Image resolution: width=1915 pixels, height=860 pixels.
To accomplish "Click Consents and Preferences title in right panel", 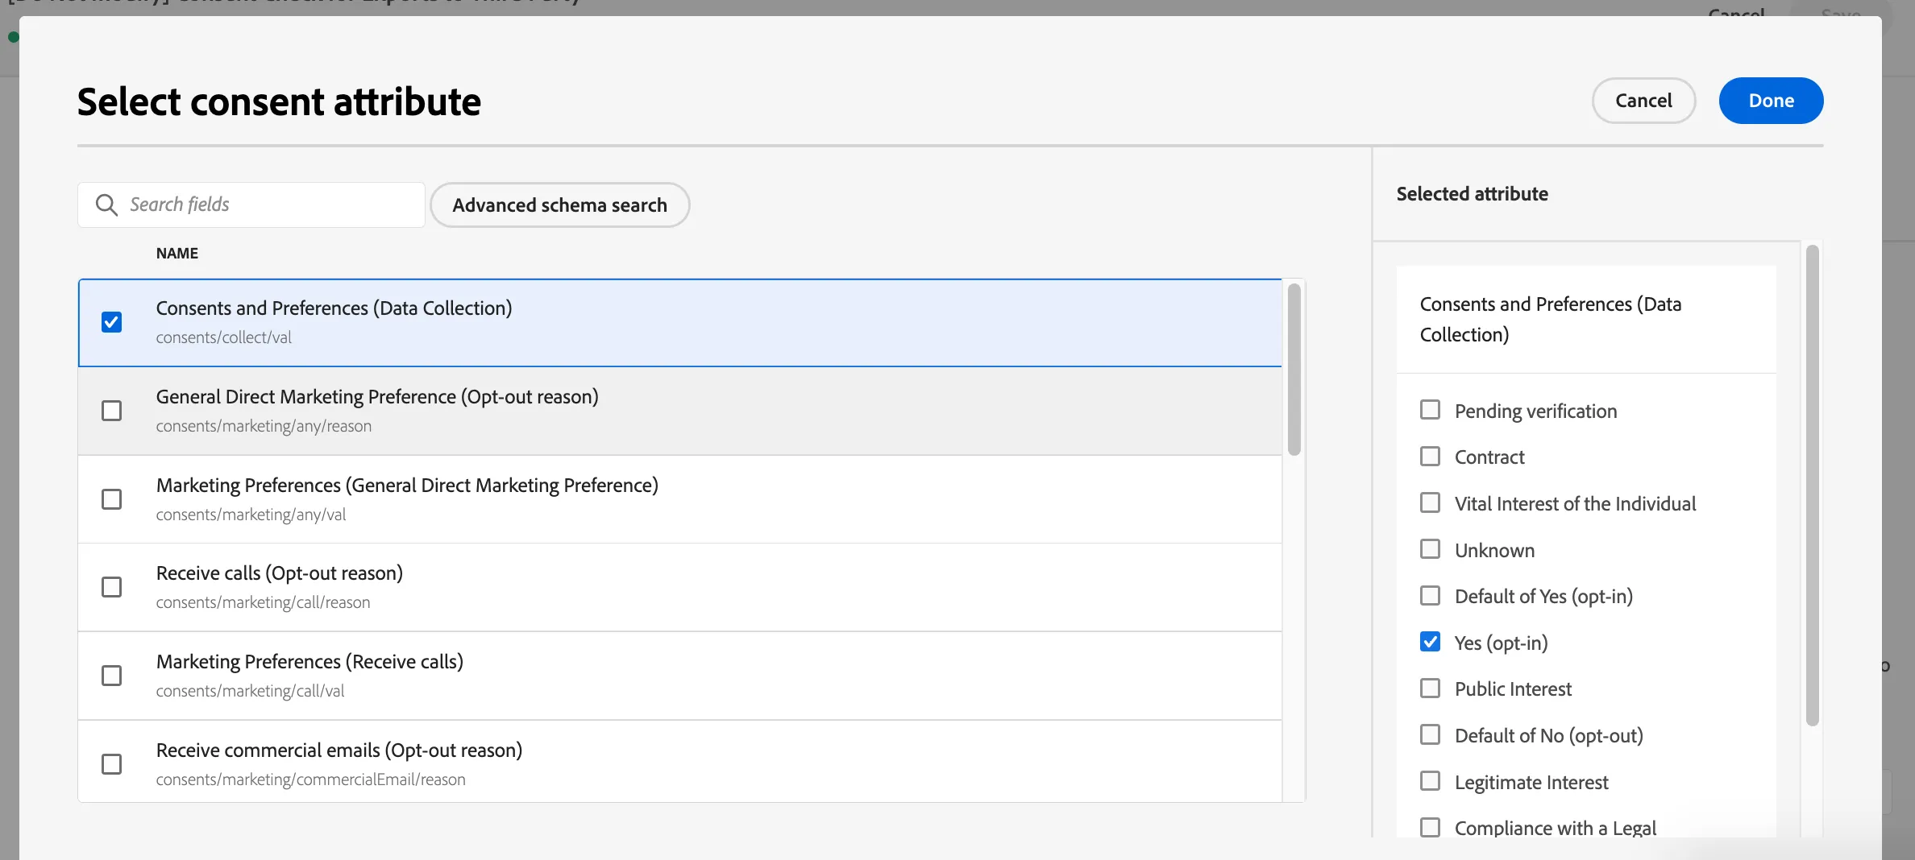I will [x=1550, y=319].
